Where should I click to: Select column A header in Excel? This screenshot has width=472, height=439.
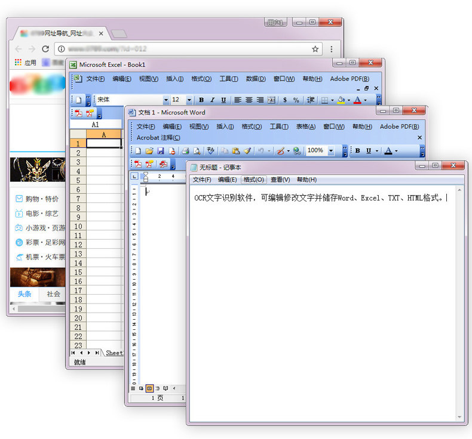(104, 135)
